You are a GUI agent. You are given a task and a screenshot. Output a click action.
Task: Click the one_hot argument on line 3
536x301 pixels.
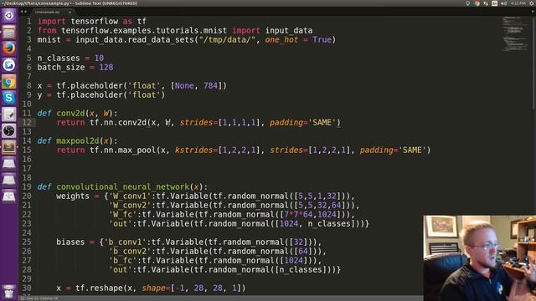tap(281, 39)
